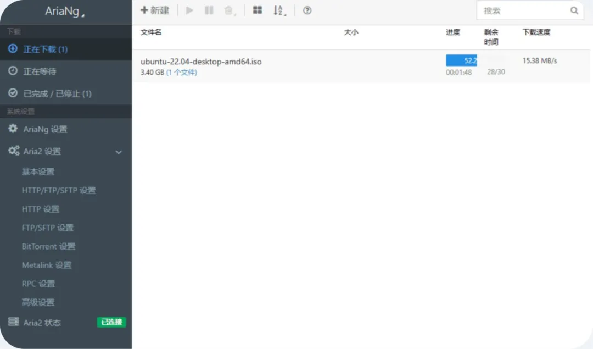The height and width of the screenshot is (349, 593).
Task: Sort by 文件名 column header
Action: pyautogui.click(x=151, y=32)
